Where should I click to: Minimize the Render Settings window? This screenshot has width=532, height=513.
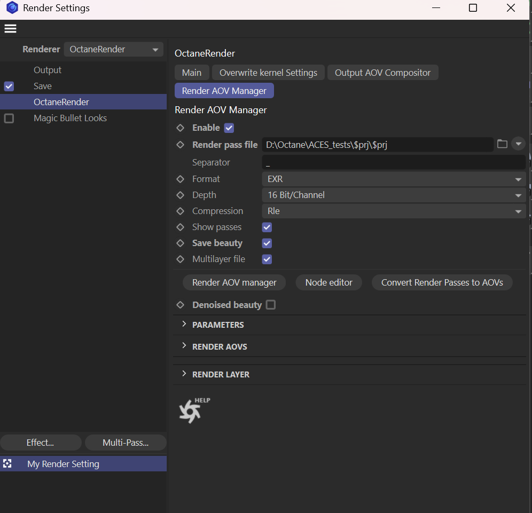436,8
